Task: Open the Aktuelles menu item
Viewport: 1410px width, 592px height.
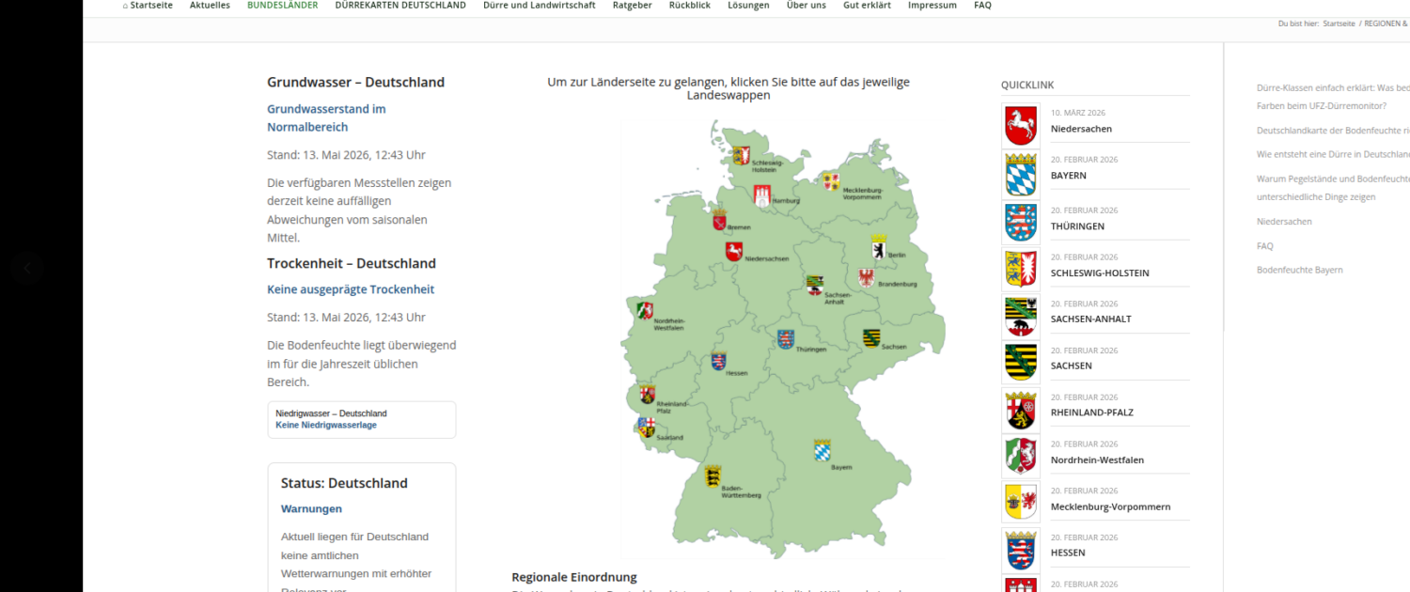Action: pos(210,6)
